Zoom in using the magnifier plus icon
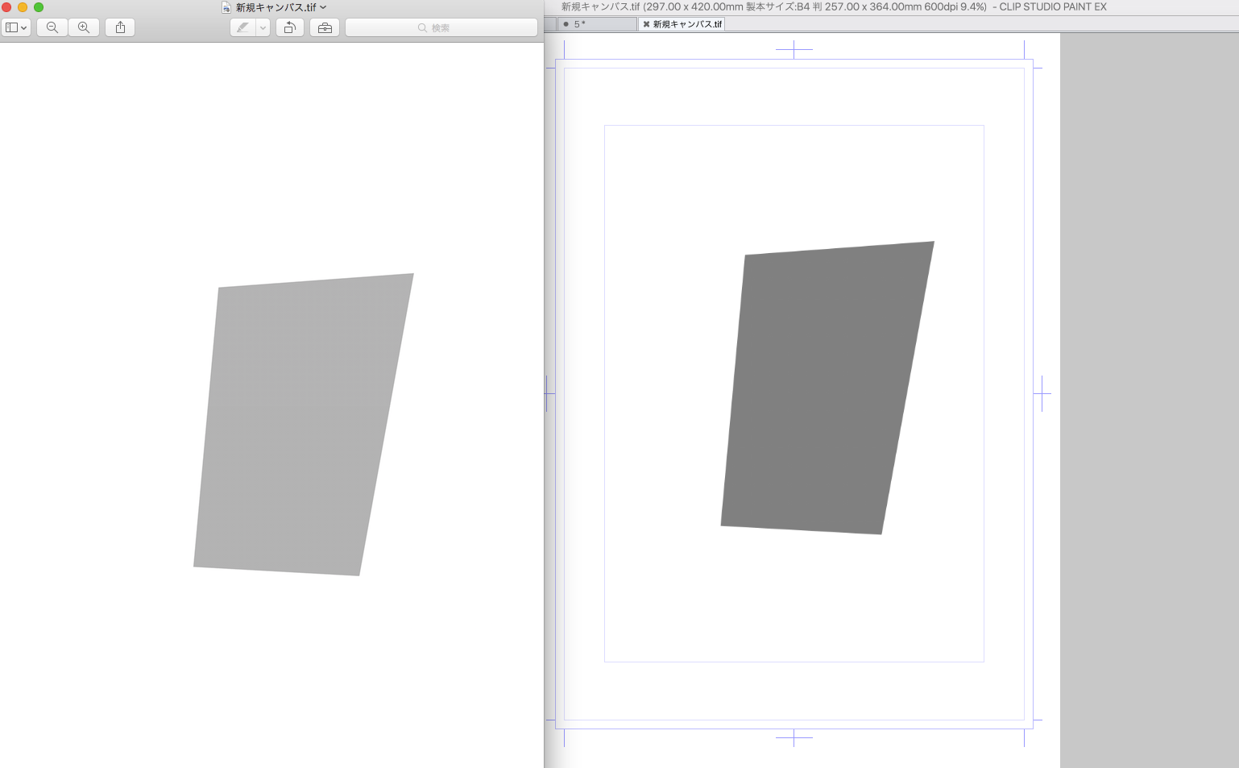Screen dimensions: 1239x768 pyautogui.click(x=84, y=27)
